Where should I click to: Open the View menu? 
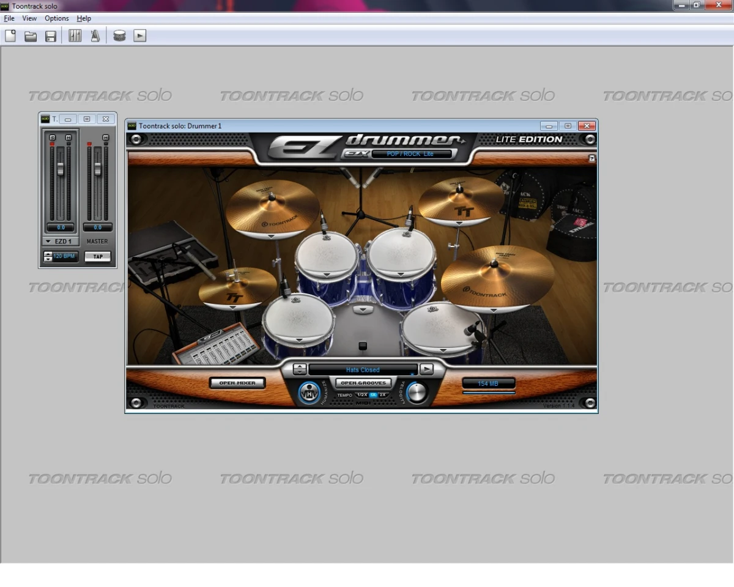(29, 18)
